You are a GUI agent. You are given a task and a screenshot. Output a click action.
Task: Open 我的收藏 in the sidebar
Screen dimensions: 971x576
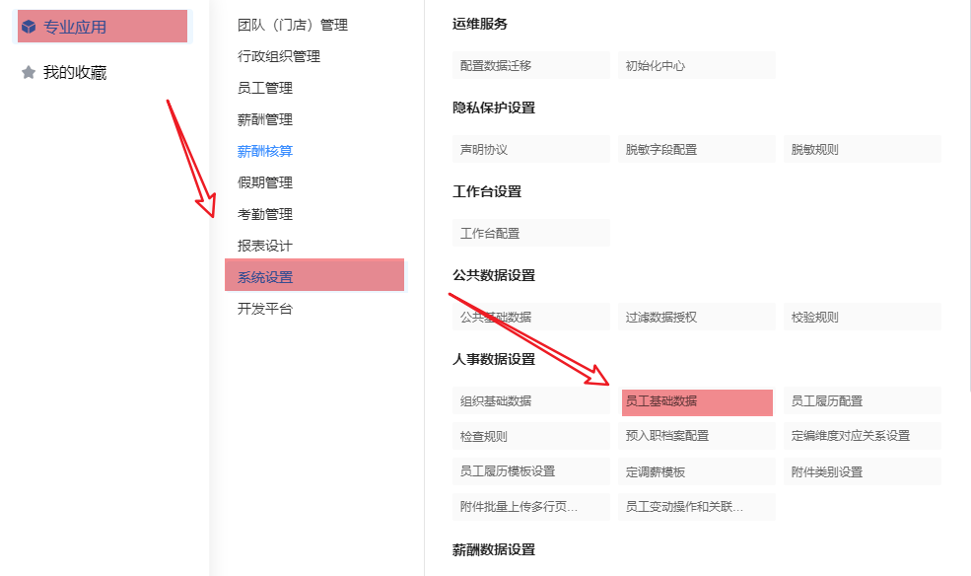point(74,72)
